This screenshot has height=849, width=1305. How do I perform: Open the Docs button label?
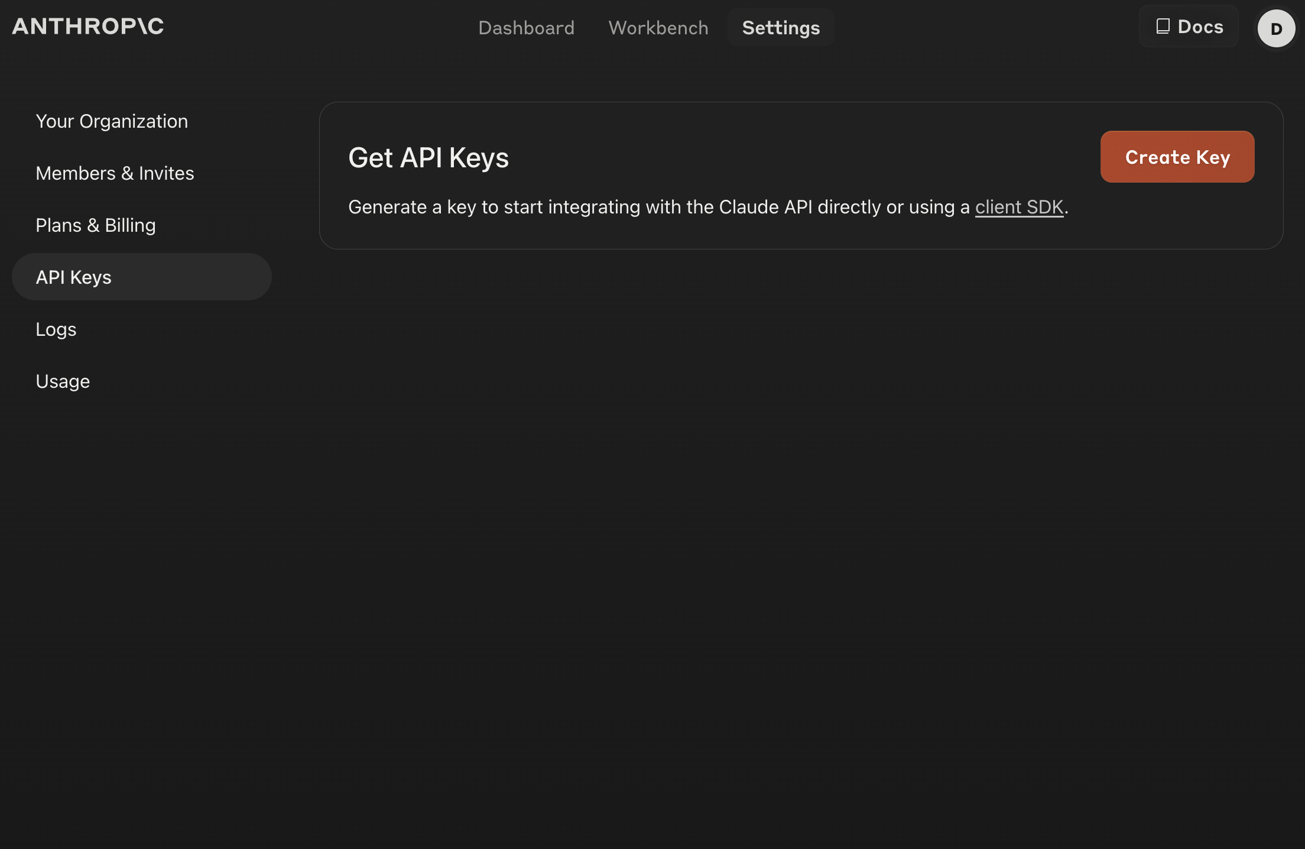point(1200,26)
